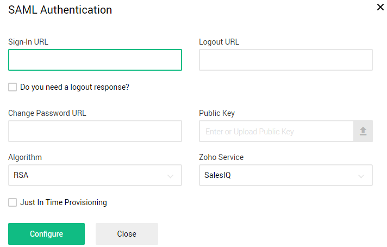Click the 'Change Password URL' field label
This screenshot has height=247, width=387.
[47, 113]
